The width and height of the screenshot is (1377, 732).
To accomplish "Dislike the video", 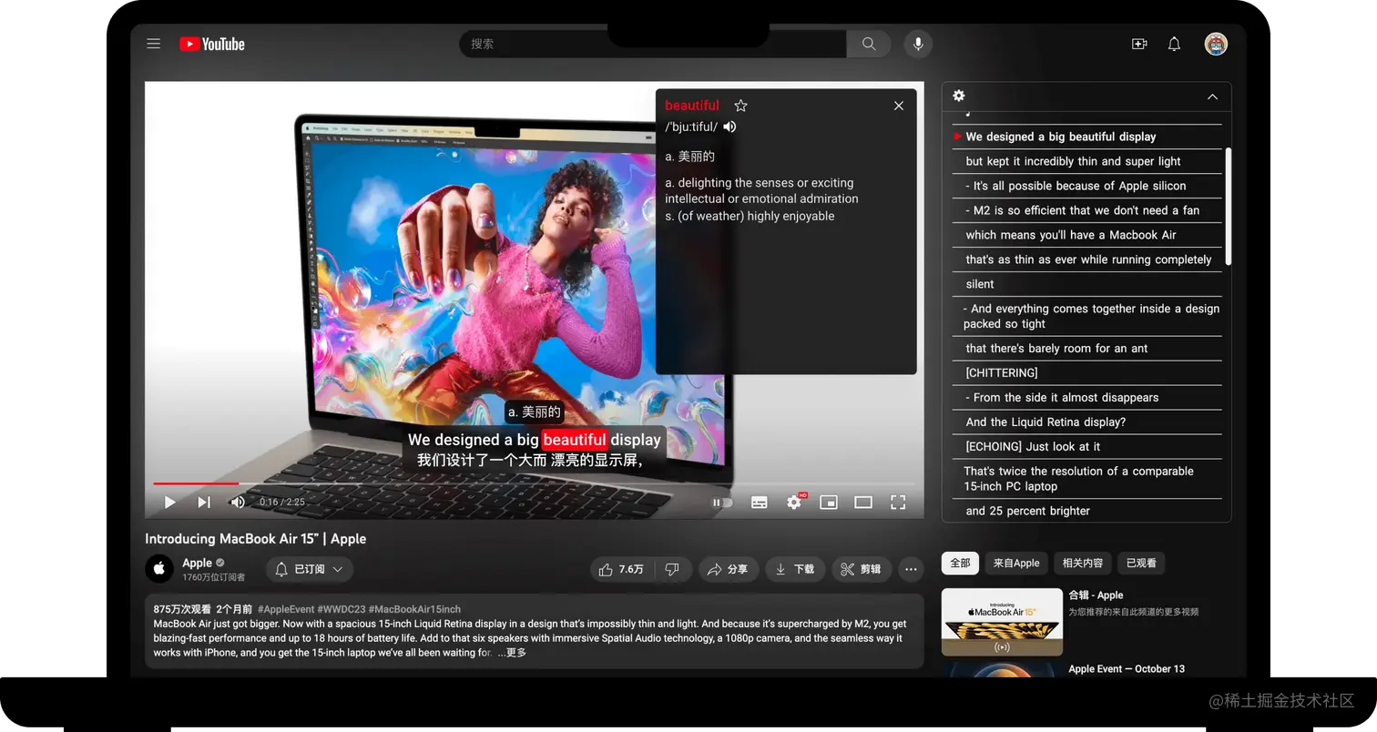I will click(673, 569).
